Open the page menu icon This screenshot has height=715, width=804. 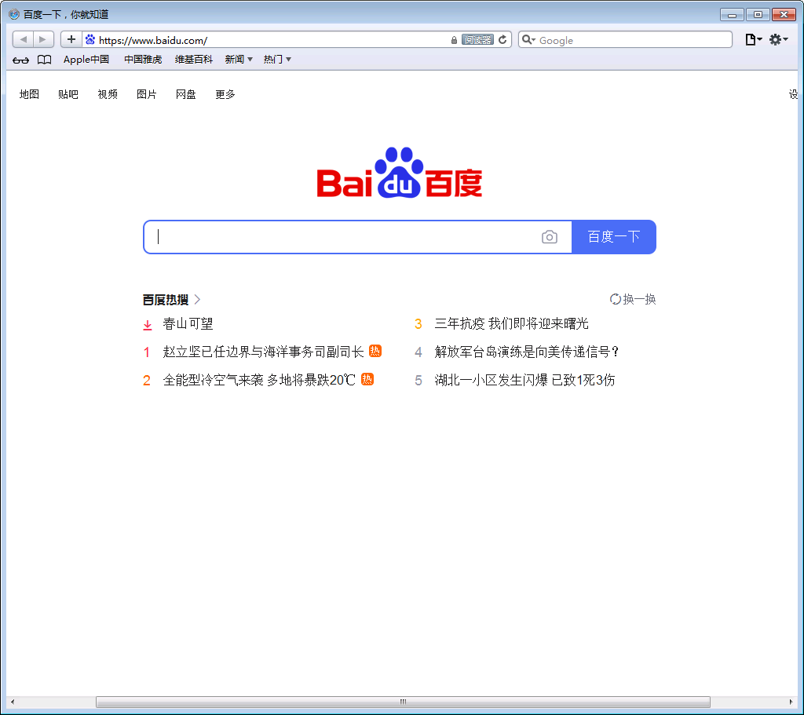[753, 39]
